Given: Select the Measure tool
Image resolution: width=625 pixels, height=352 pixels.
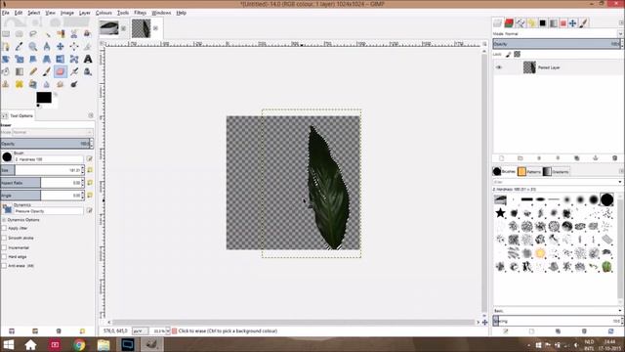Looking at the screenshot, I should (47, 47).
